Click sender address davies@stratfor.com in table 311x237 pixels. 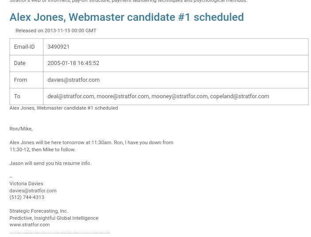tap(73, 80)
